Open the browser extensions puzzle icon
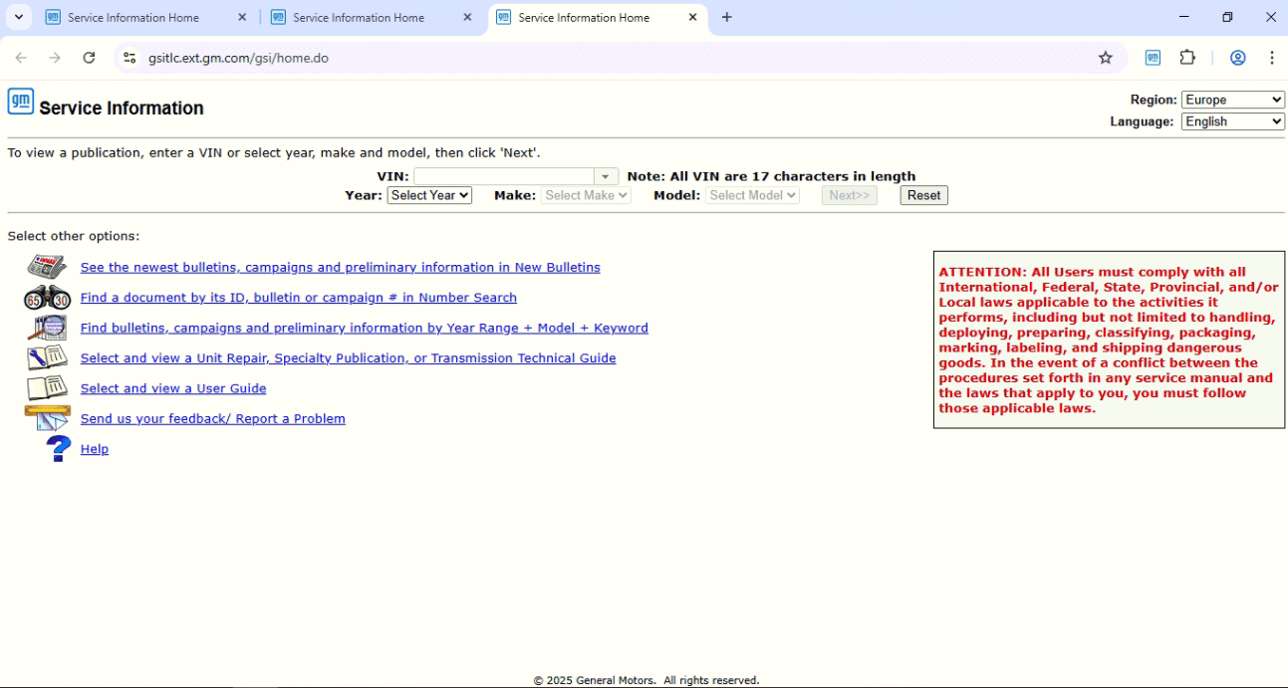The height and width of the screenshot is (688, 1288). [1187, 57]
